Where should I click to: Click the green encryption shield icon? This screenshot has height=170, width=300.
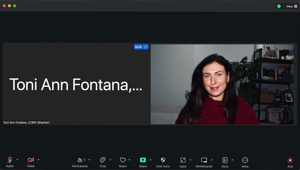[x=279, y=6]
